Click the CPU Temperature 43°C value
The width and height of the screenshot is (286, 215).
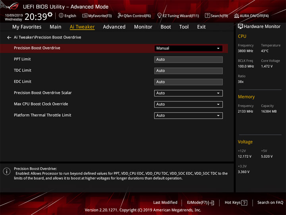[x=265, y=51]
